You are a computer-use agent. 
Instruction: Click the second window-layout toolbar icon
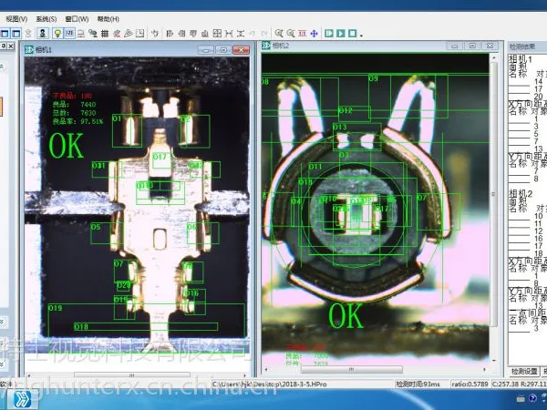coord(16,34)
